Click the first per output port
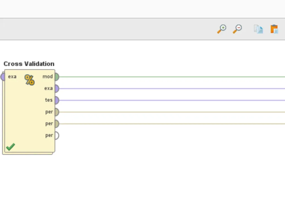285x214 pixels. pyautogui.click(x=57, y=112)
